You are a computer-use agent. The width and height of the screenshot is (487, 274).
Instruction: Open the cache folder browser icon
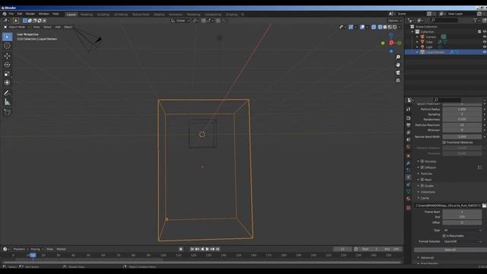pyautogui.click(x=484, y=205)
